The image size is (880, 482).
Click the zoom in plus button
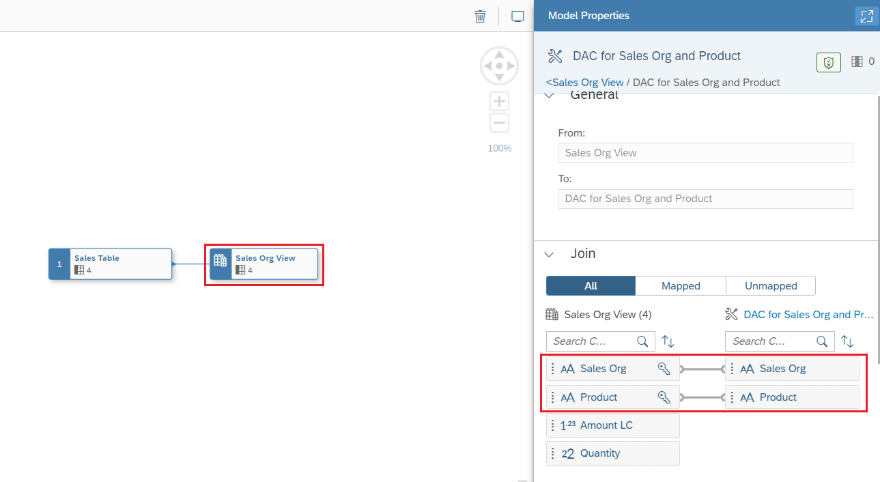[500, 102]
